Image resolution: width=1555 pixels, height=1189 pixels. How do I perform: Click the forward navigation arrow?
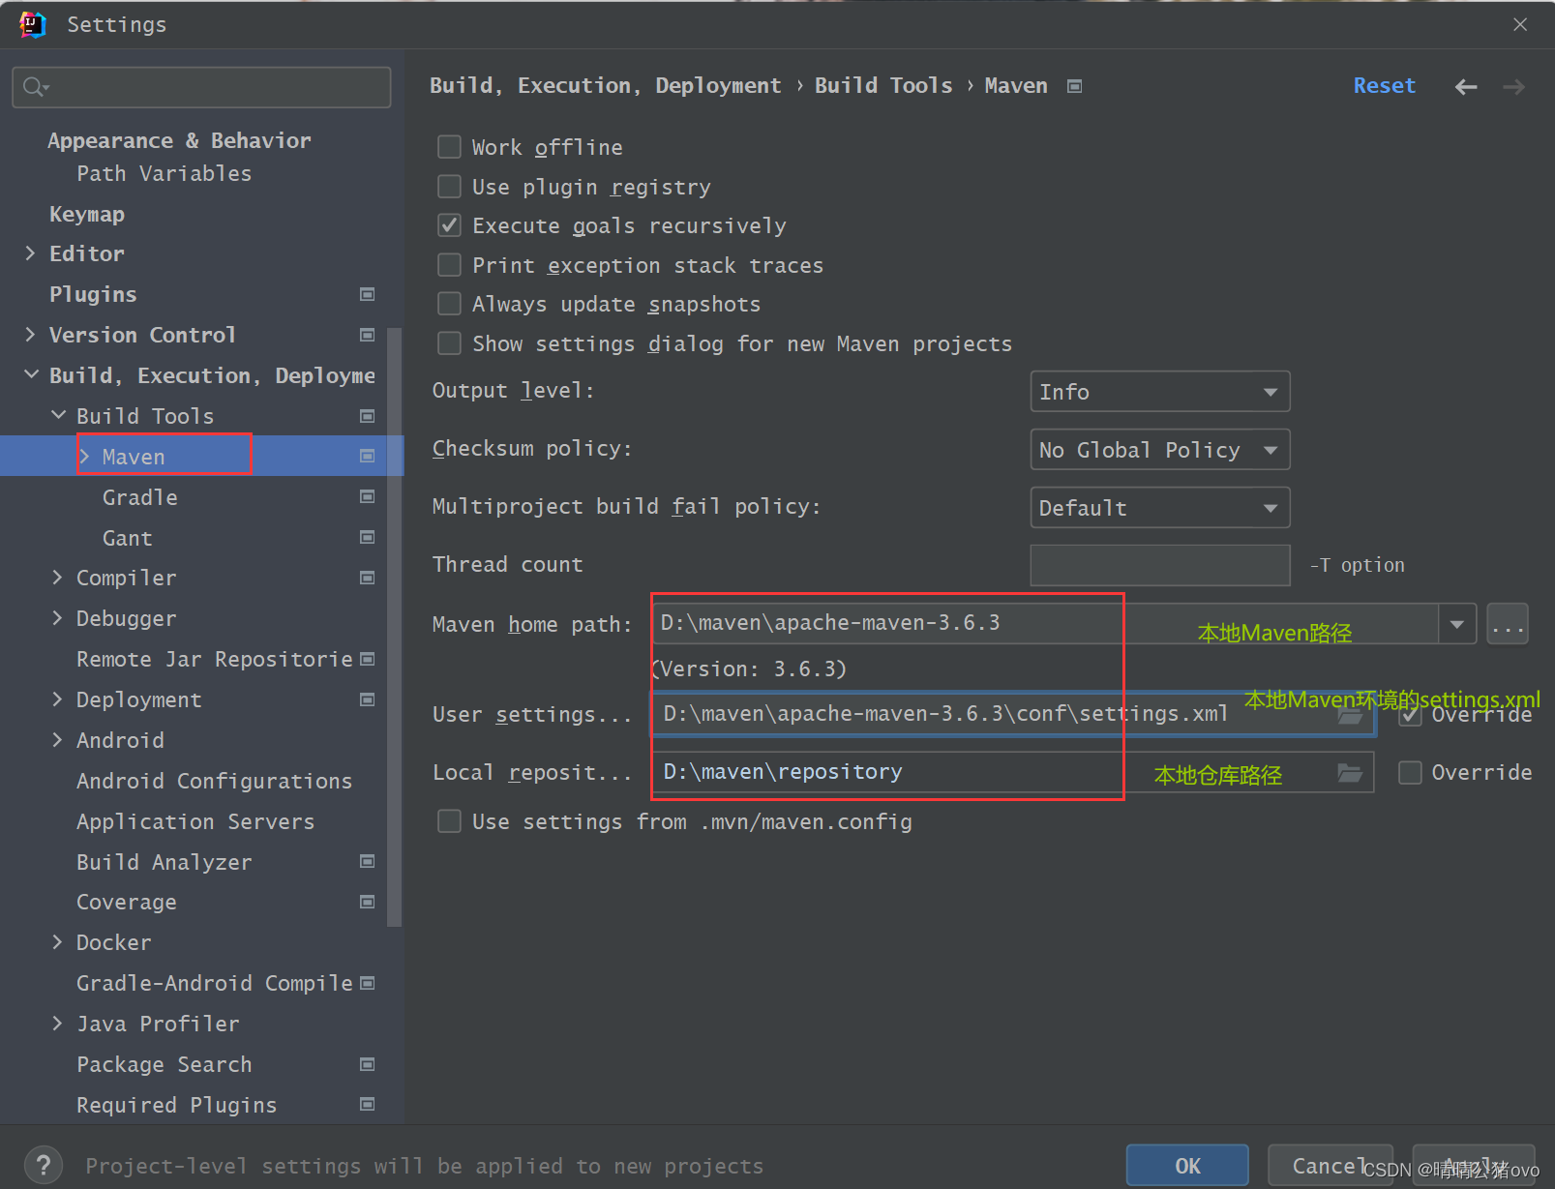1514,87
